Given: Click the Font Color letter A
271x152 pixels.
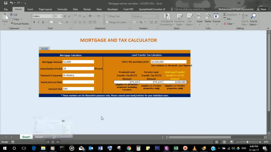Looking at the screenshot, I should pyautogui.click(x=67, y=22).
